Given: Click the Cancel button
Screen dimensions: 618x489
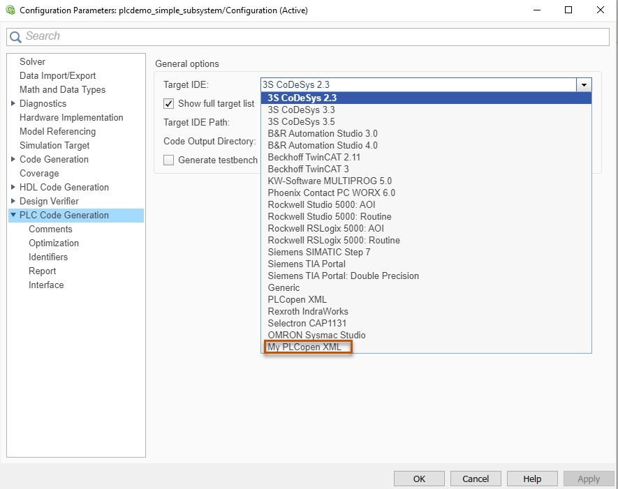Looking at the screenshot, I should coord(476,479).
